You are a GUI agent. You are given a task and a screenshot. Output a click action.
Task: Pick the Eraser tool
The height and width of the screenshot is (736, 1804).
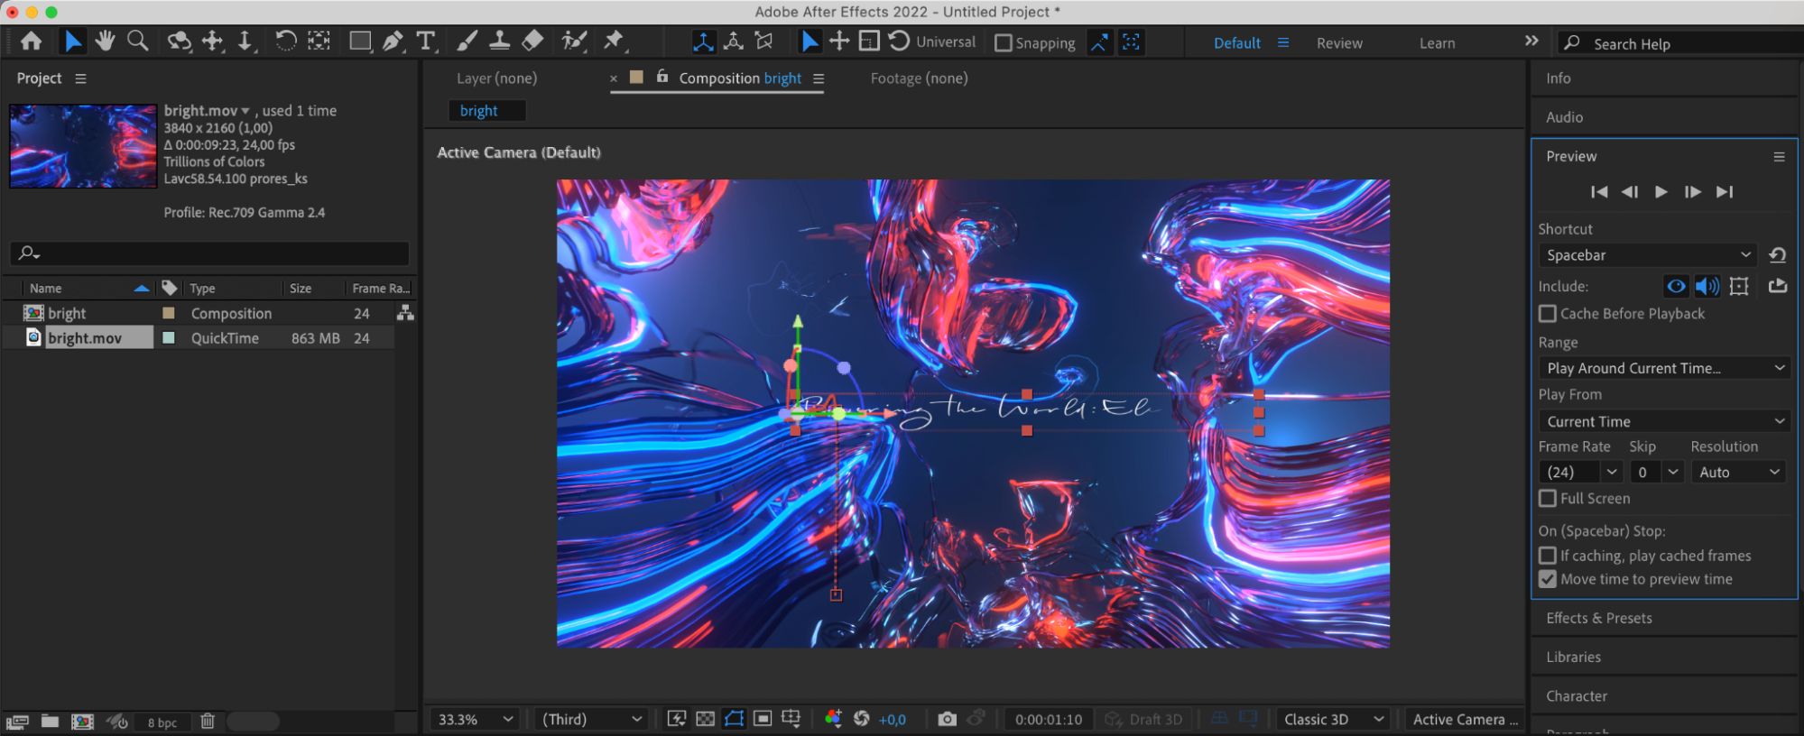coord(532,41)
